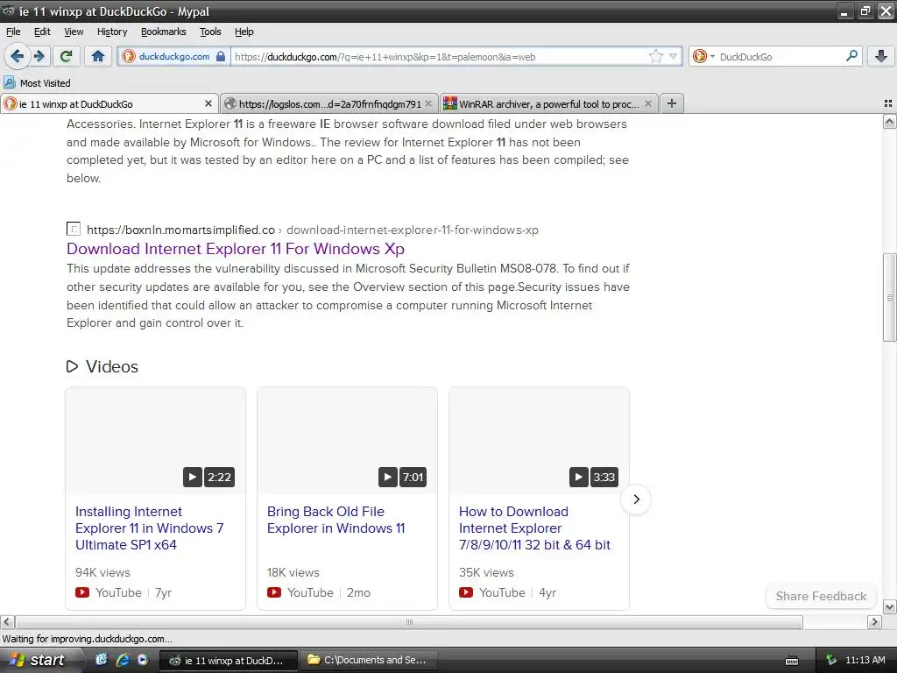The height and width of the screenshot is (673, 897).
Task: Click the 11:13 AM system clock
Action: pos(865,661)
